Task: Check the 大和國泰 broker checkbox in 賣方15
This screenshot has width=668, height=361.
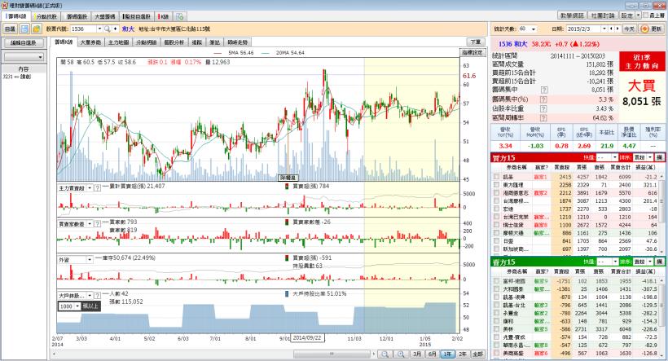Action: point(495,289)
